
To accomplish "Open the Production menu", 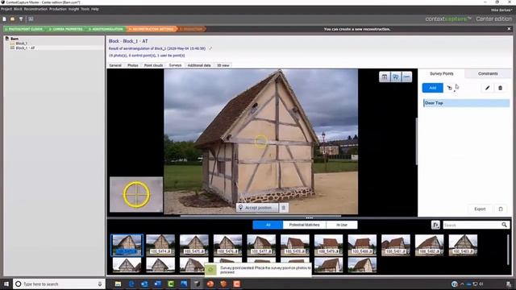I will point(58,9).
